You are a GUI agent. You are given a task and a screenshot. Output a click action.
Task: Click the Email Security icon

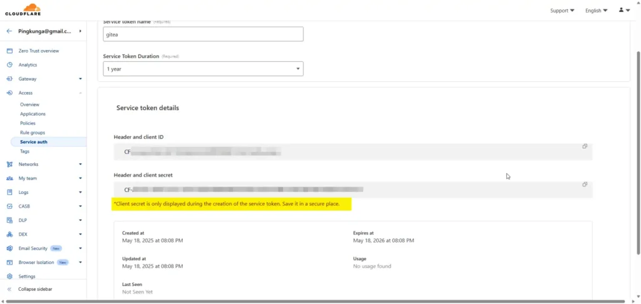pyautogui.click(x=10, y=248)
